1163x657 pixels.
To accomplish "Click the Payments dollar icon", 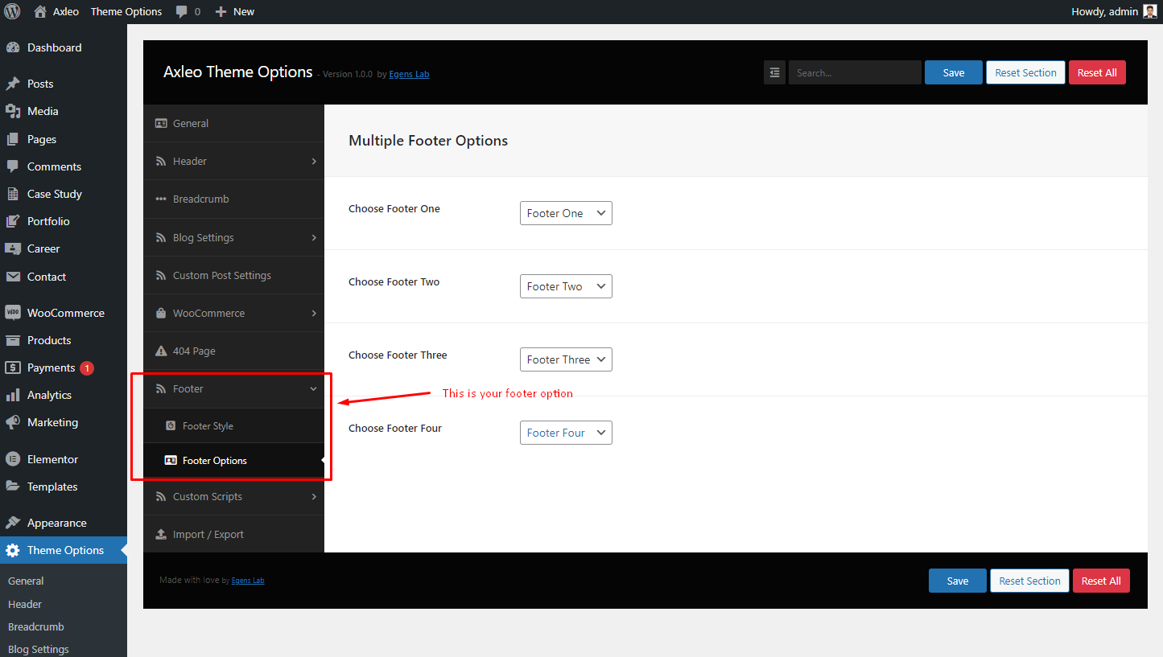I will click(12, 368).
